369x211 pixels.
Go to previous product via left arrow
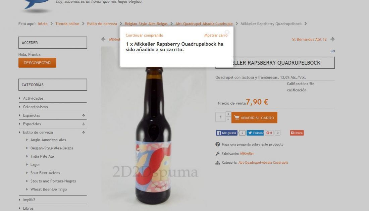(x=103, y=39)
